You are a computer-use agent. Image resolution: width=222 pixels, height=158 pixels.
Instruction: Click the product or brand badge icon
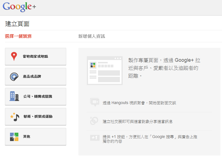pyautogui.click(x=14, y=77)
